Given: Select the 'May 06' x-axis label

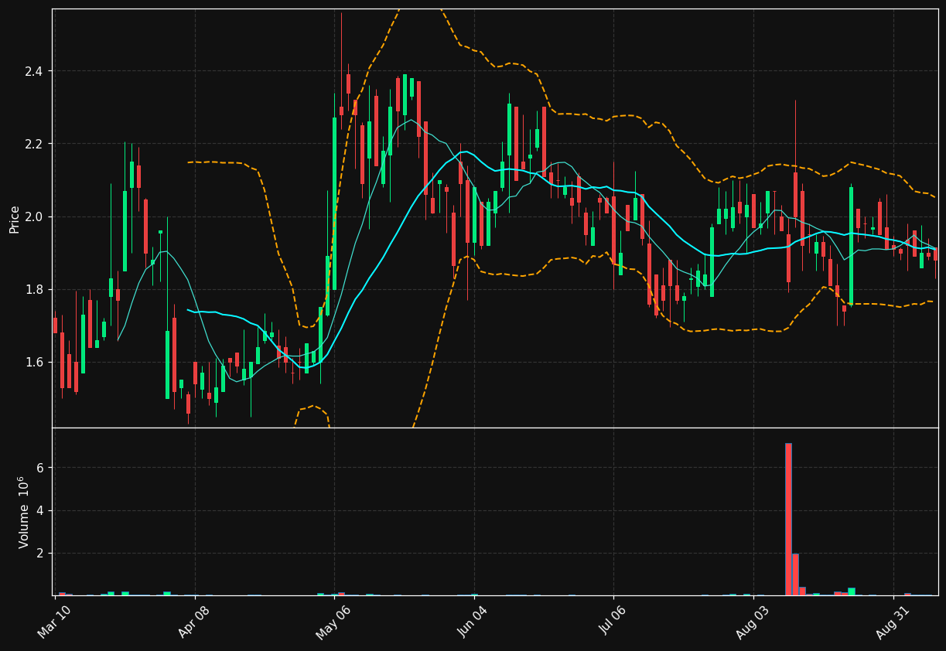Looking at the screenshot, I should pyautogui.click(x=333, y=621).
